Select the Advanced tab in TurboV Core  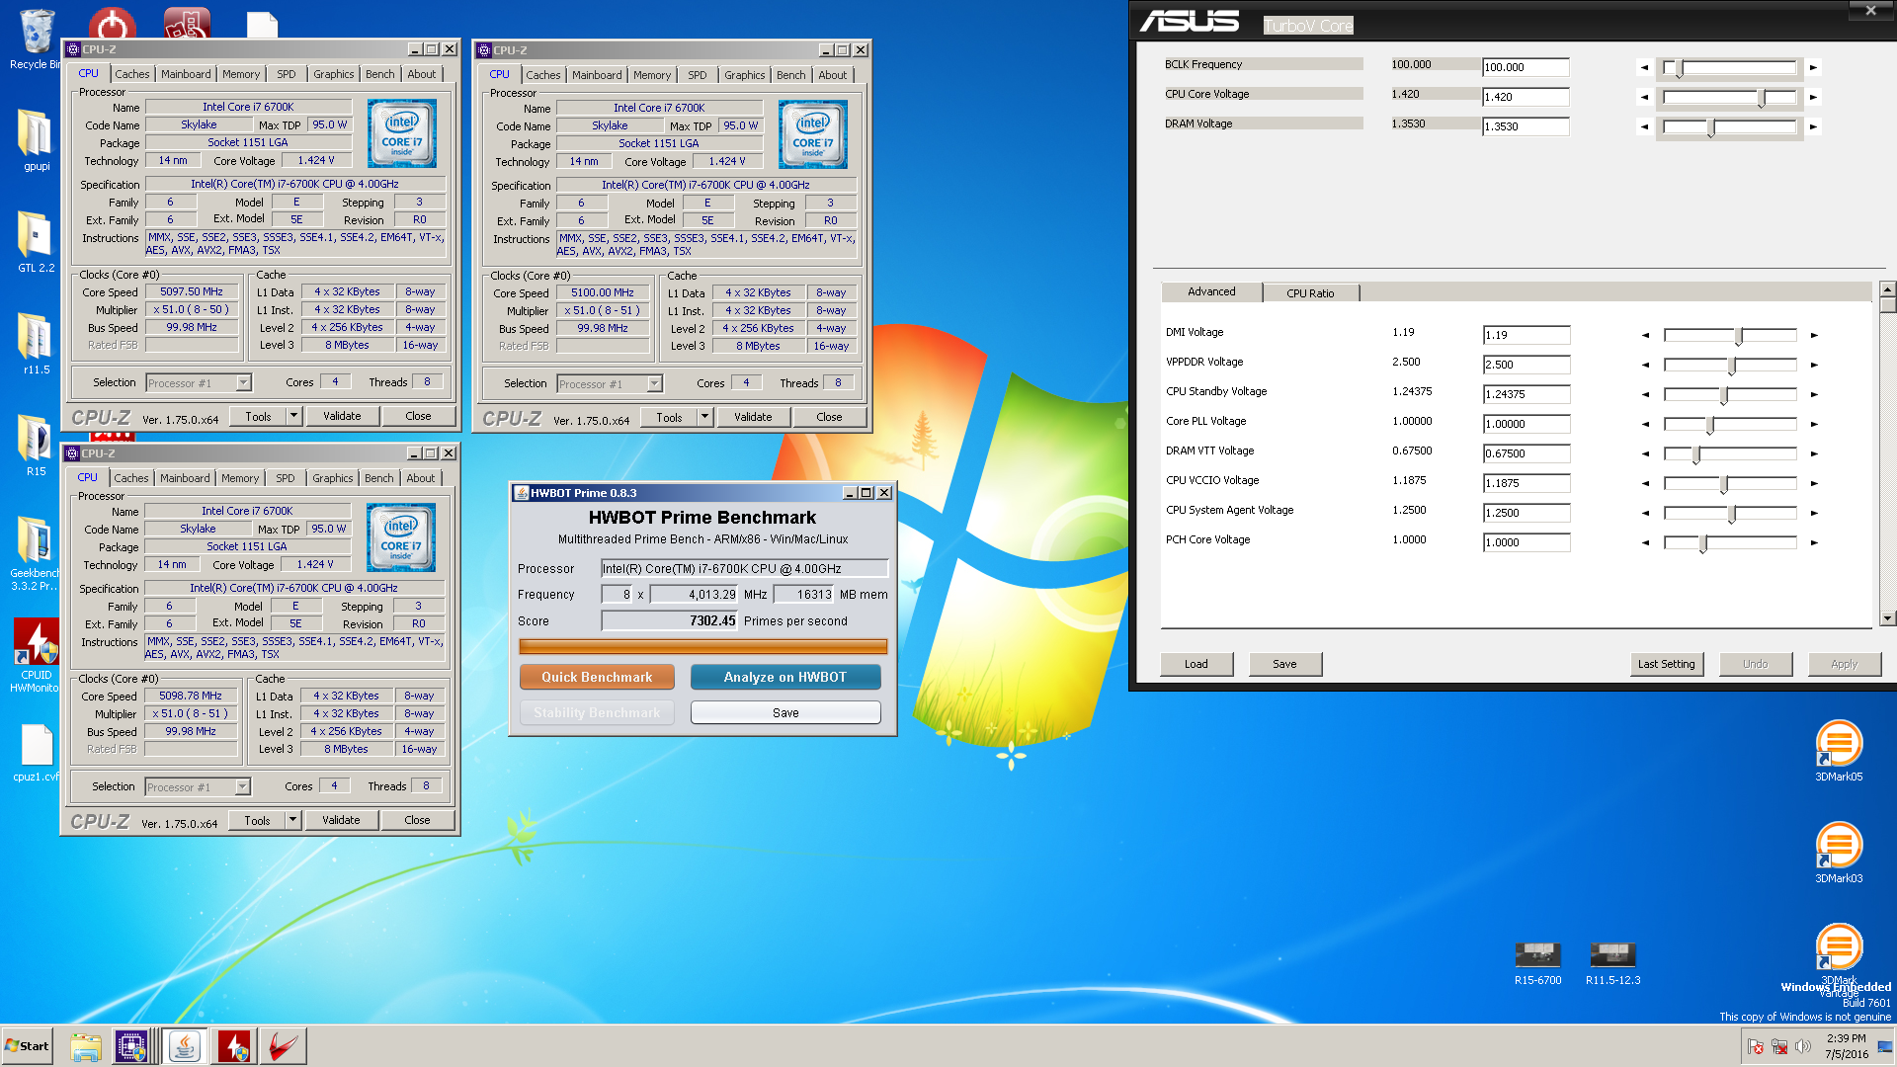1211,291
